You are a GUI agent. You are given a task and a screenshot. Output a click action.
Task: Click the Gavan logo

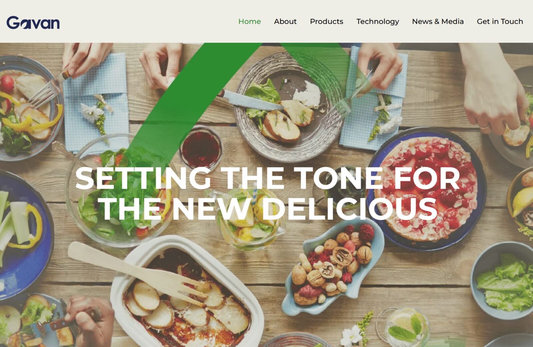tap(33, 22)
